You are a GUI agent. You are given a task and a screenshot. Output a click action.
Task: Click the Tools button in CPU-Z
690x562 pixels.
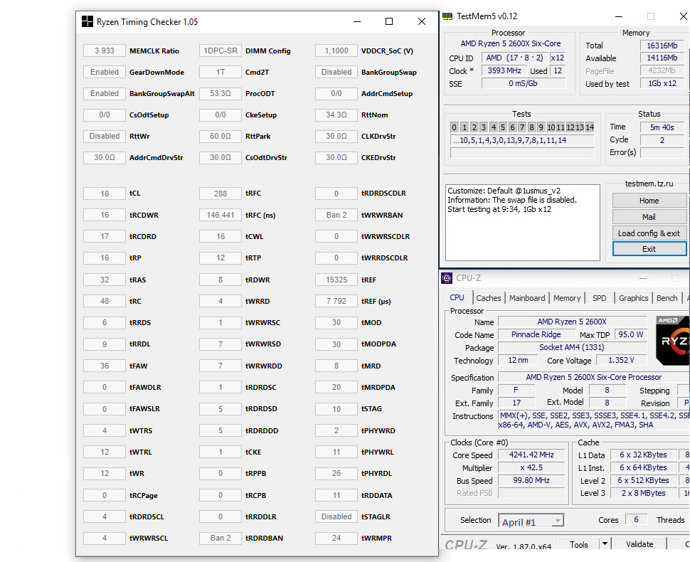pyautogui.click(x=578, y=544)
